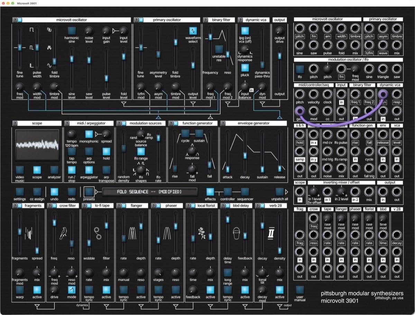Click the envelope attack slider handle
The height and width of the screenshot is (315, 415).
tap(228, 169)
